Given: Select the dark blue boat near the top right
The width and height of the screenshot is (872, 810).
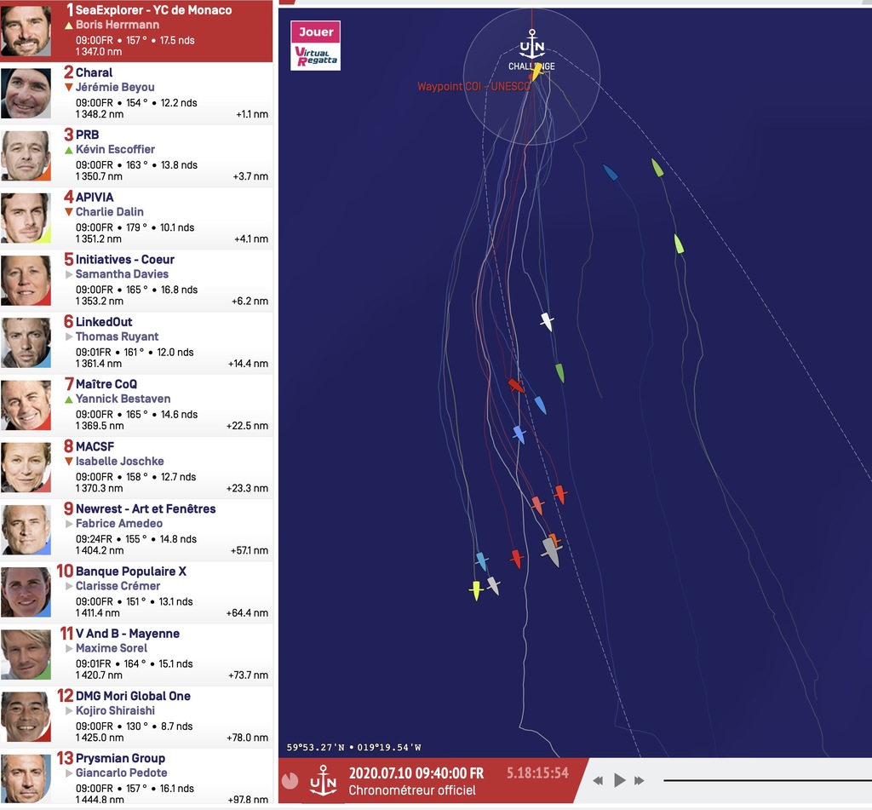Looking at the screenshot, I should tap(610, 172).
